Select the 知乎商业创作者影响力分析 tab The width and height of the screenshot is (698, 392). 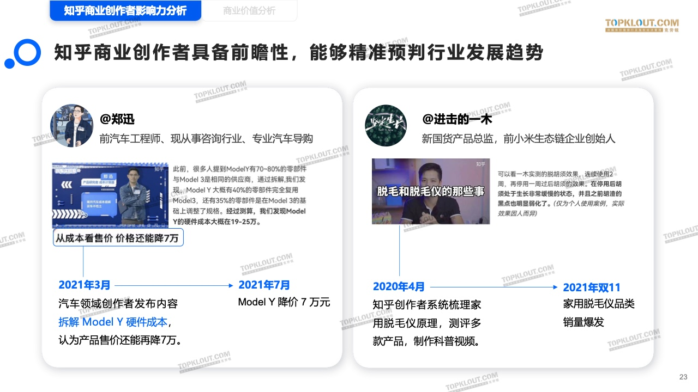125,11
